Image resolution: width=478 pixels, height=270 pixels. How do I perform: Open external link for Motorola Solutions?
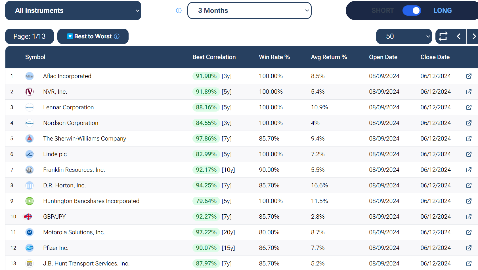469,232
